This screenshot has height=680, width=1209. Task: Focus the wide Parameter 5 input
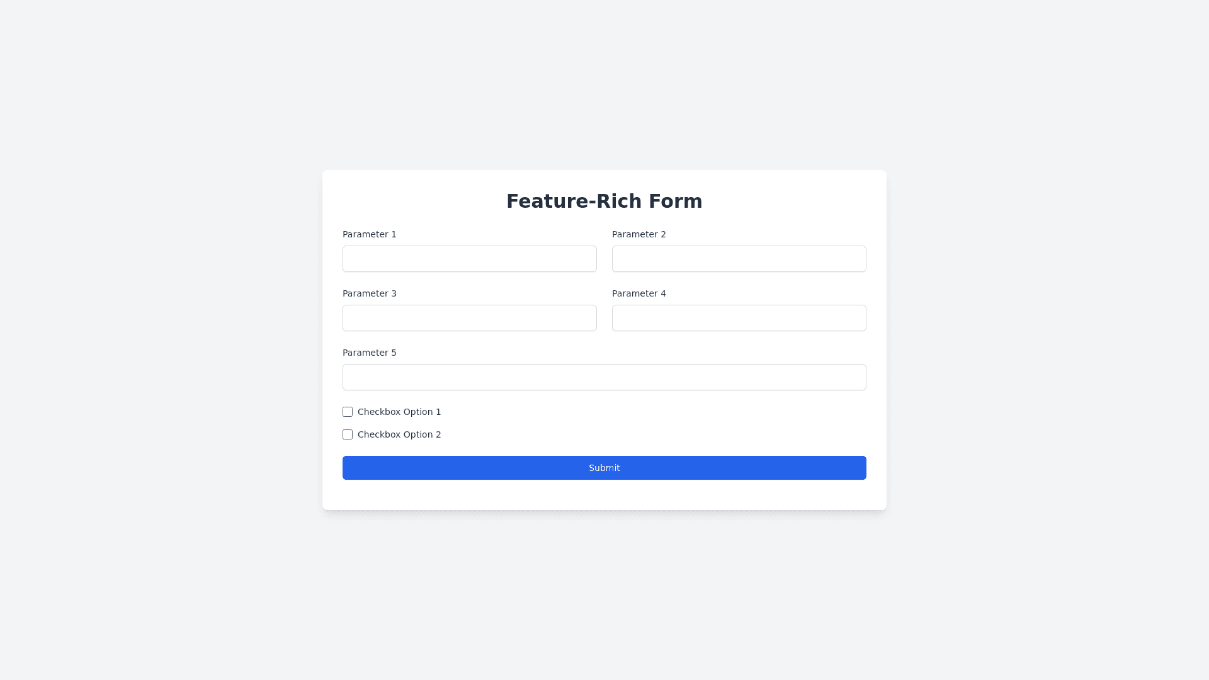click(604, 377)
